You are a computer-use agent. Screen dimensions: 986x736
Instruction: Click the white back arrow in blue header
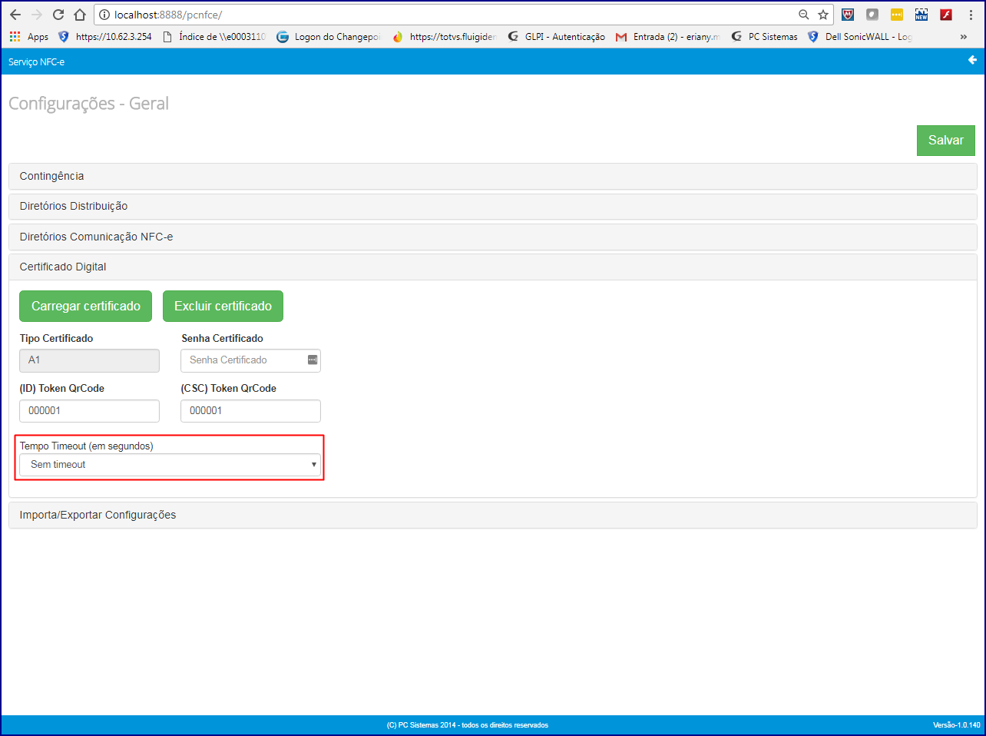972,60
